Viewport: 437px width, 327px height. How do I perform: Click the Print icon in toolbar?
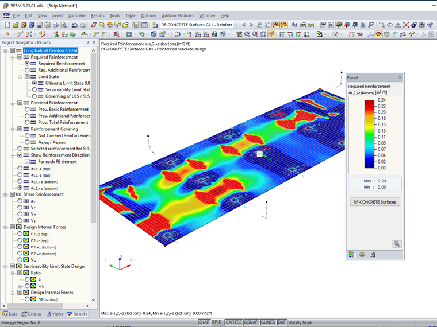tap(56, 25)
